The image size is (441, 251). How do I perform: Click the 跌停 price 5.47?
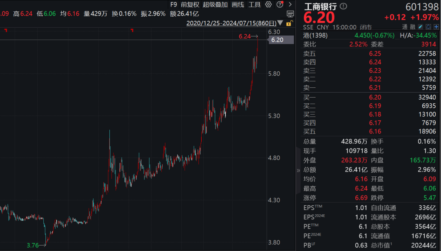[430, 198]
